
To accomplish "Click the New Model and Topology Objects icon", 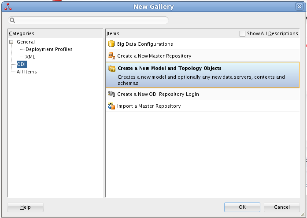I will coord(112,69).
